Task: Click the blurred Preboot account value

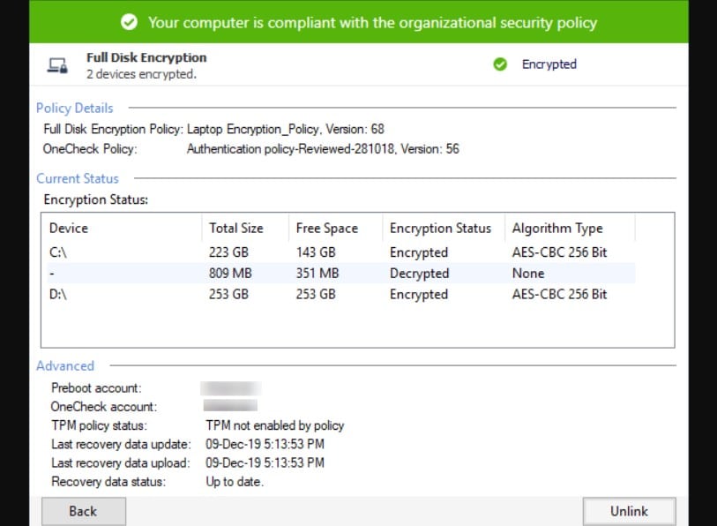Action: pyautogui.click(x=231, y=388)
